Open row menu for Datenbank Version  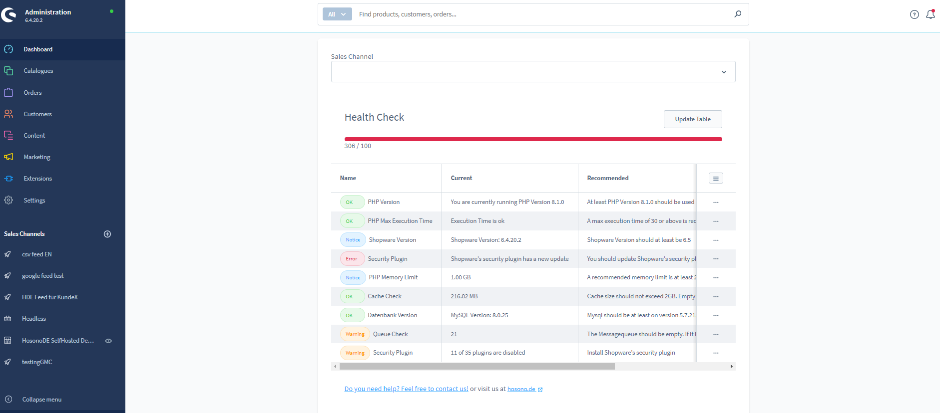(716, 315)
